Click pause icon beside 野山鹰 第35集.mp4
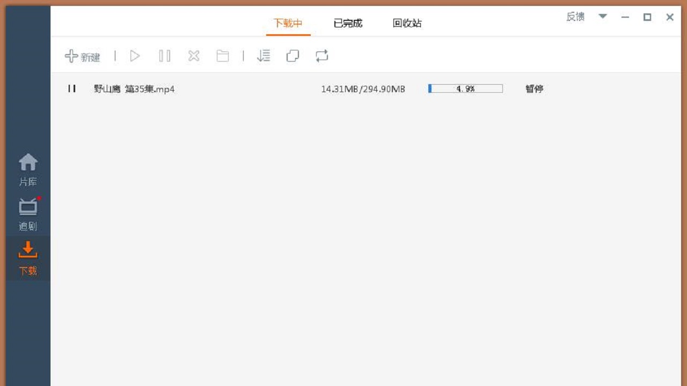687x386 pixels. pyautogui.click(x=71, y=88)
